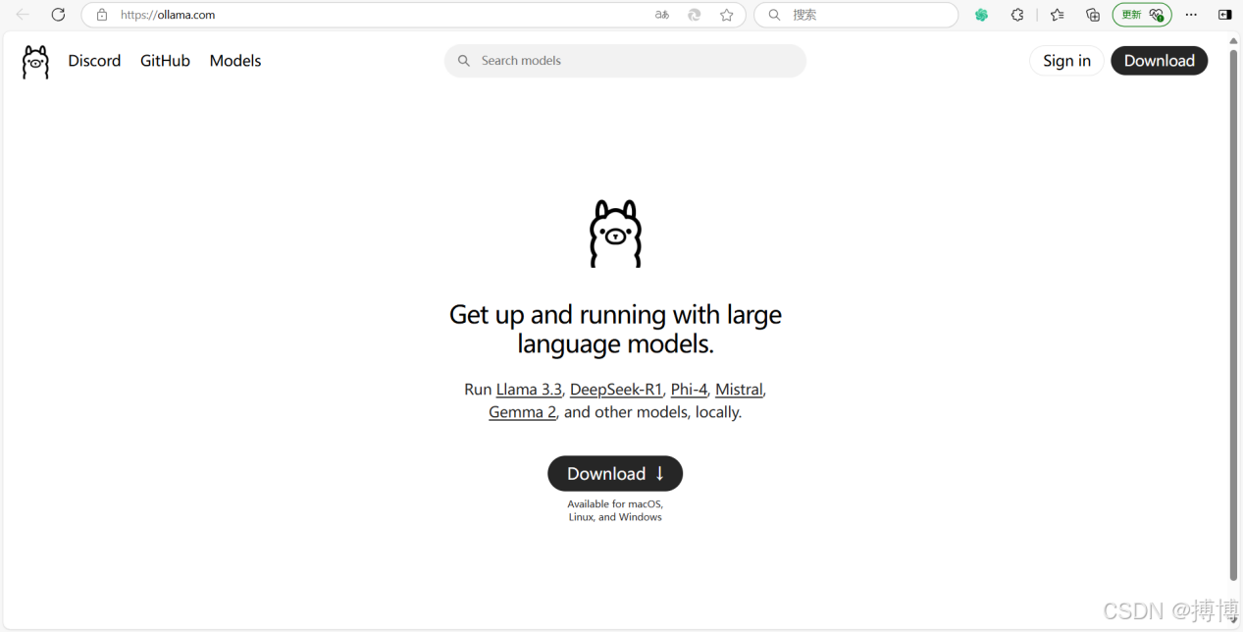
Task: Click the header Download button
Action: click(x=1159, y=61)
